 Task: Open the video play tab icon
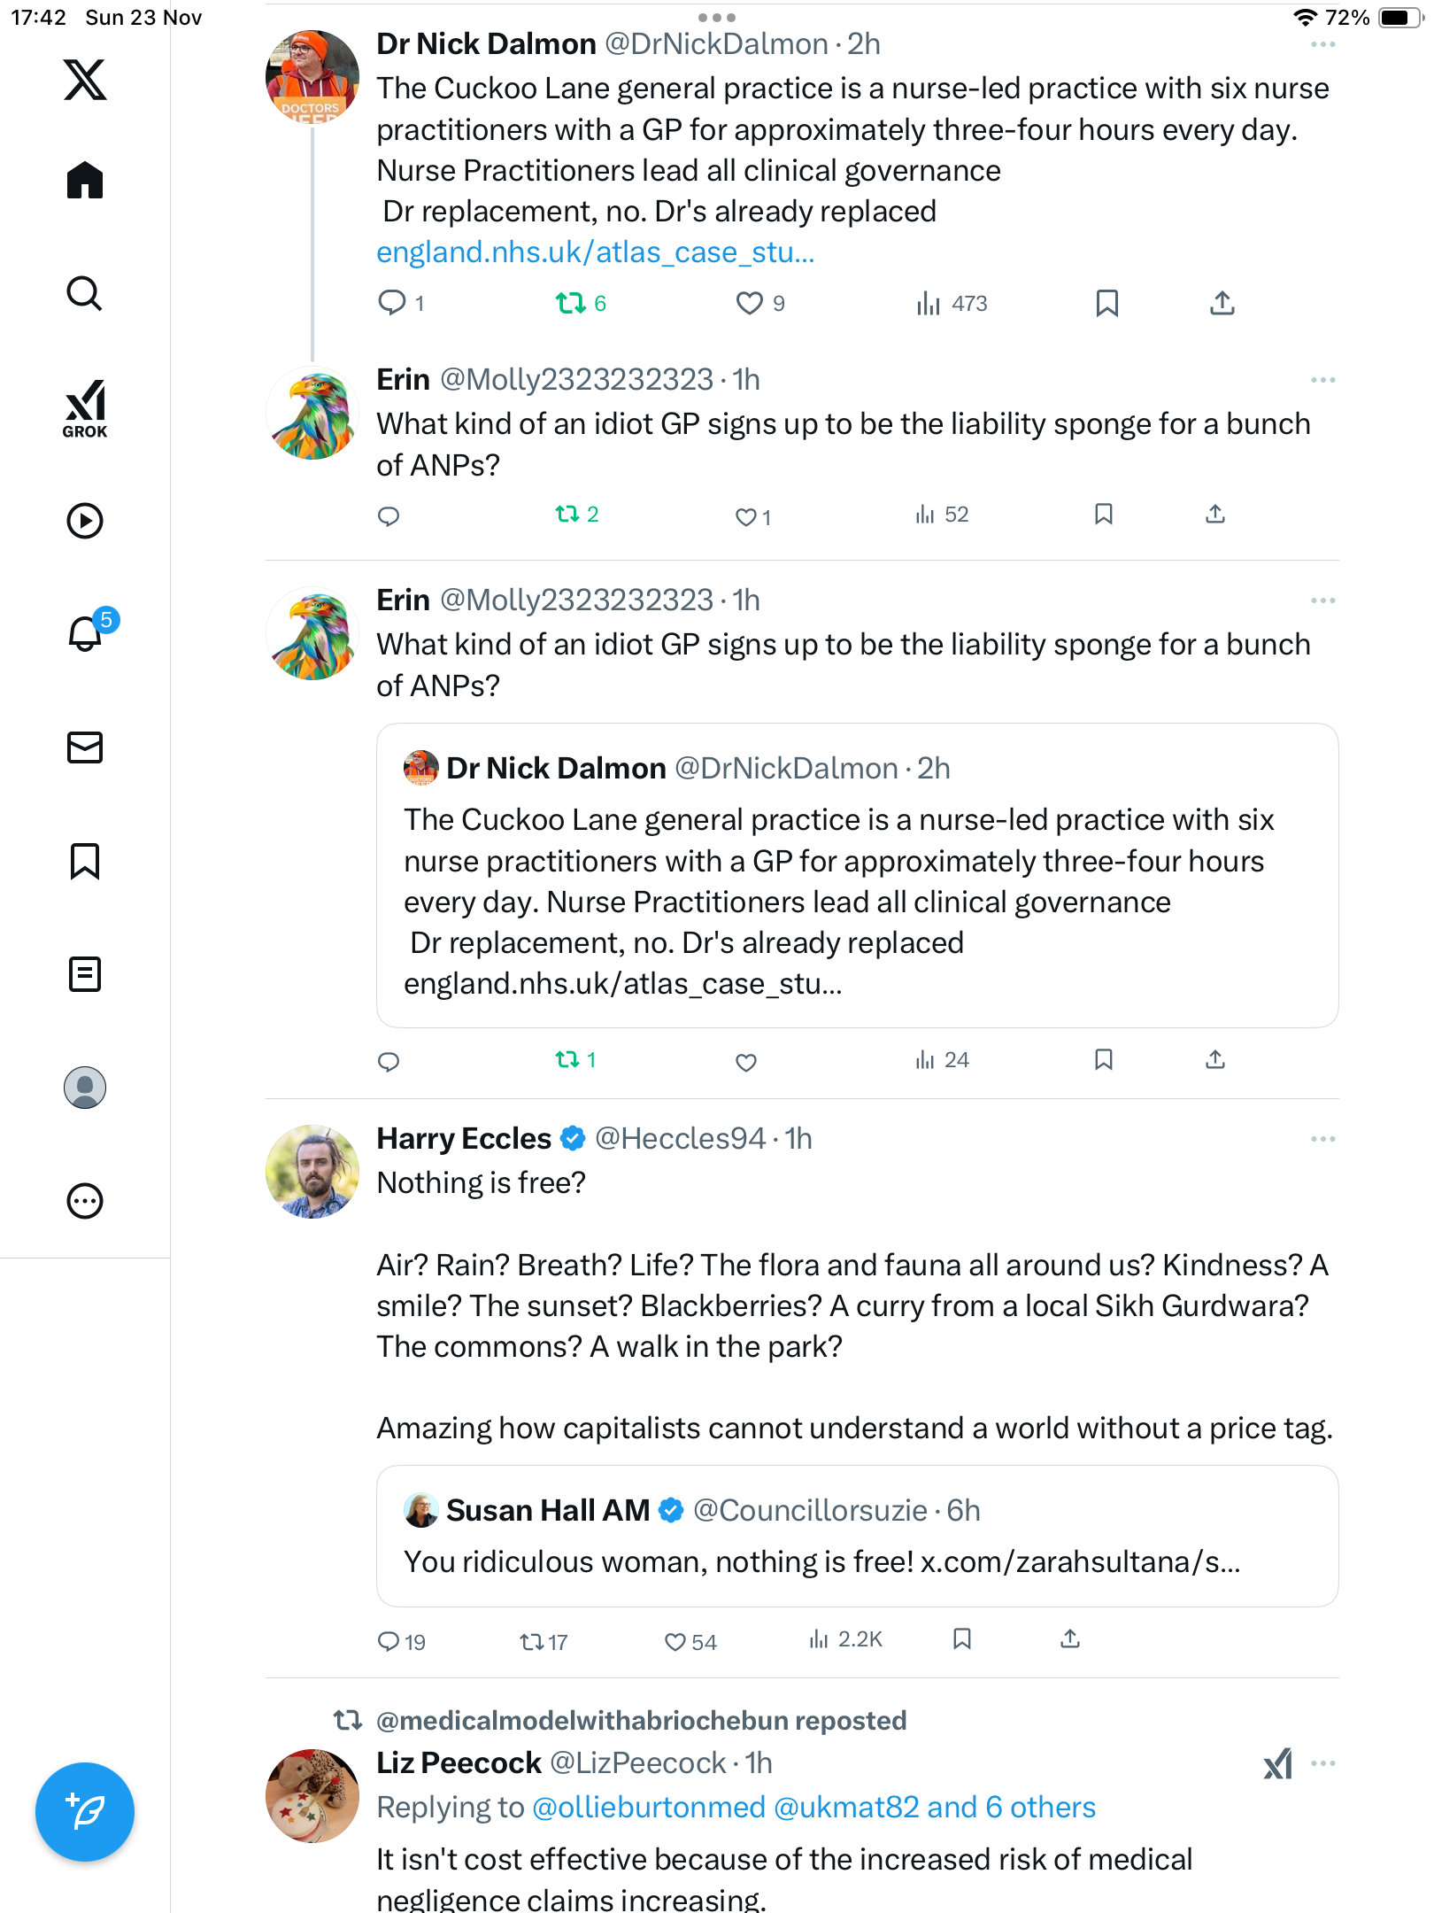coord(85,521)
